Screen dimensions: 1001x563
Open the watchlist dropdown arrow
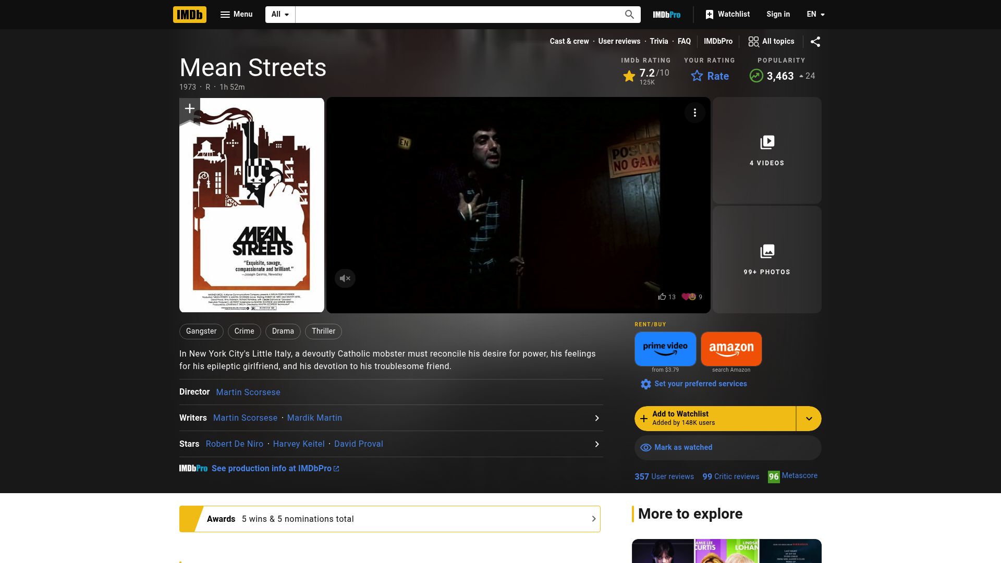[x=809, y=419]
